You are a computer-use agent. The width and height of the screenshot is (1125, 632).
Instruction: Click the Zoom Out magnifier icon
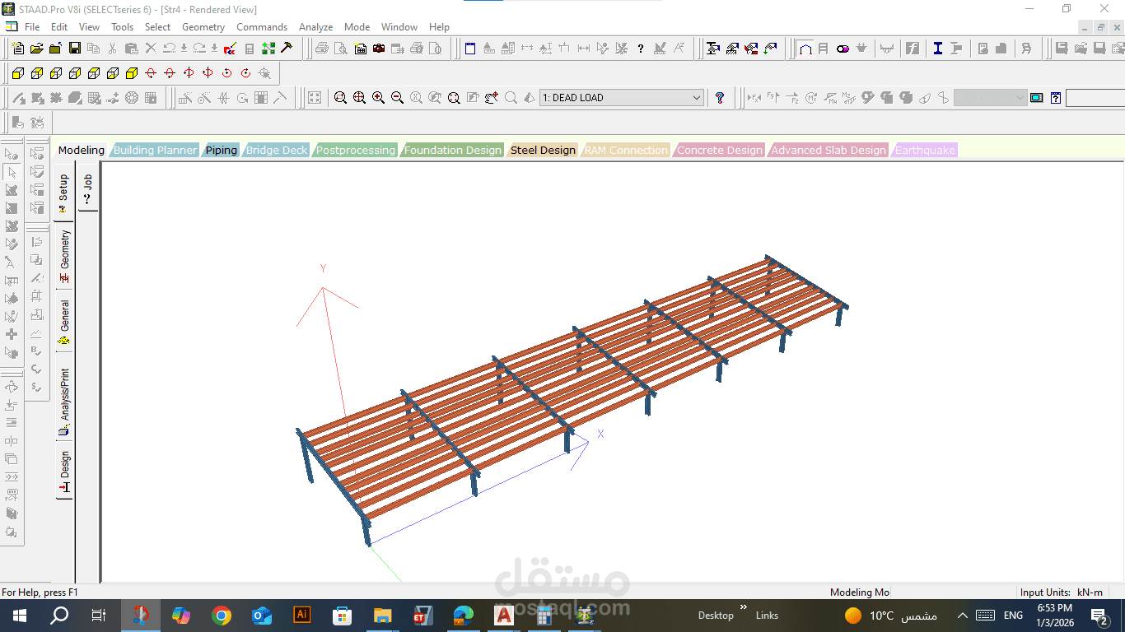click(x=397, y=98)
